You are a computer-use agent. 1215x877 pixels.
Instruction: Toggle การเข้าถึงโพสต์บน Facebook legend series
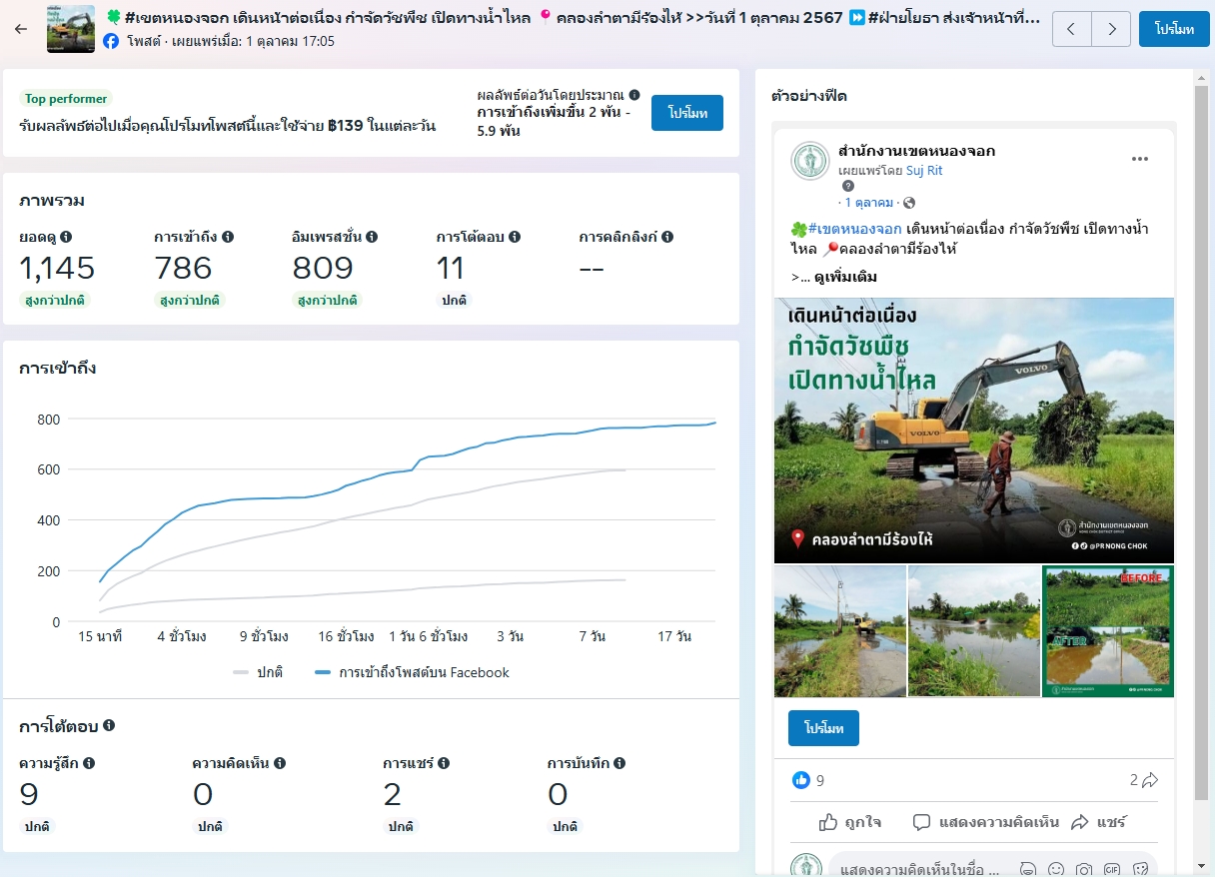tap(412, 672)
